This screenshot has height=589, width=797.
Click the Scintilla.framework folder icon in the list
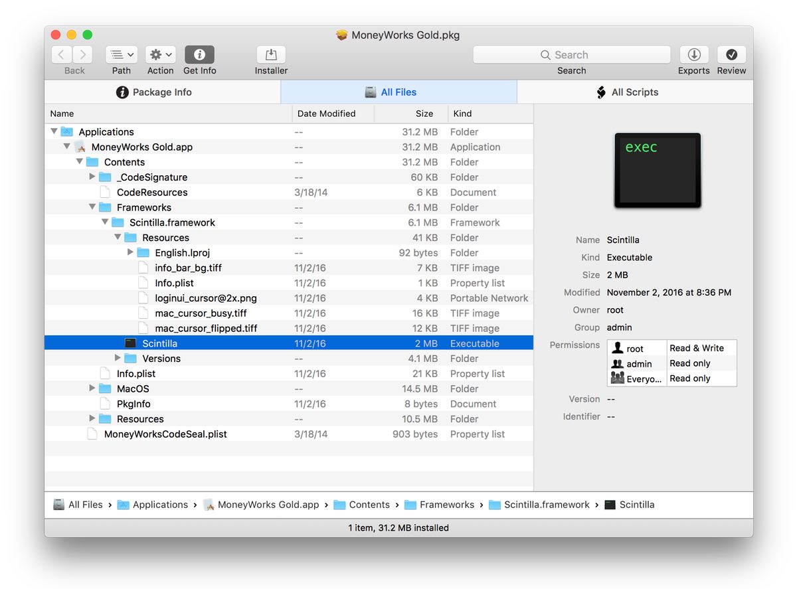point(118,222)
